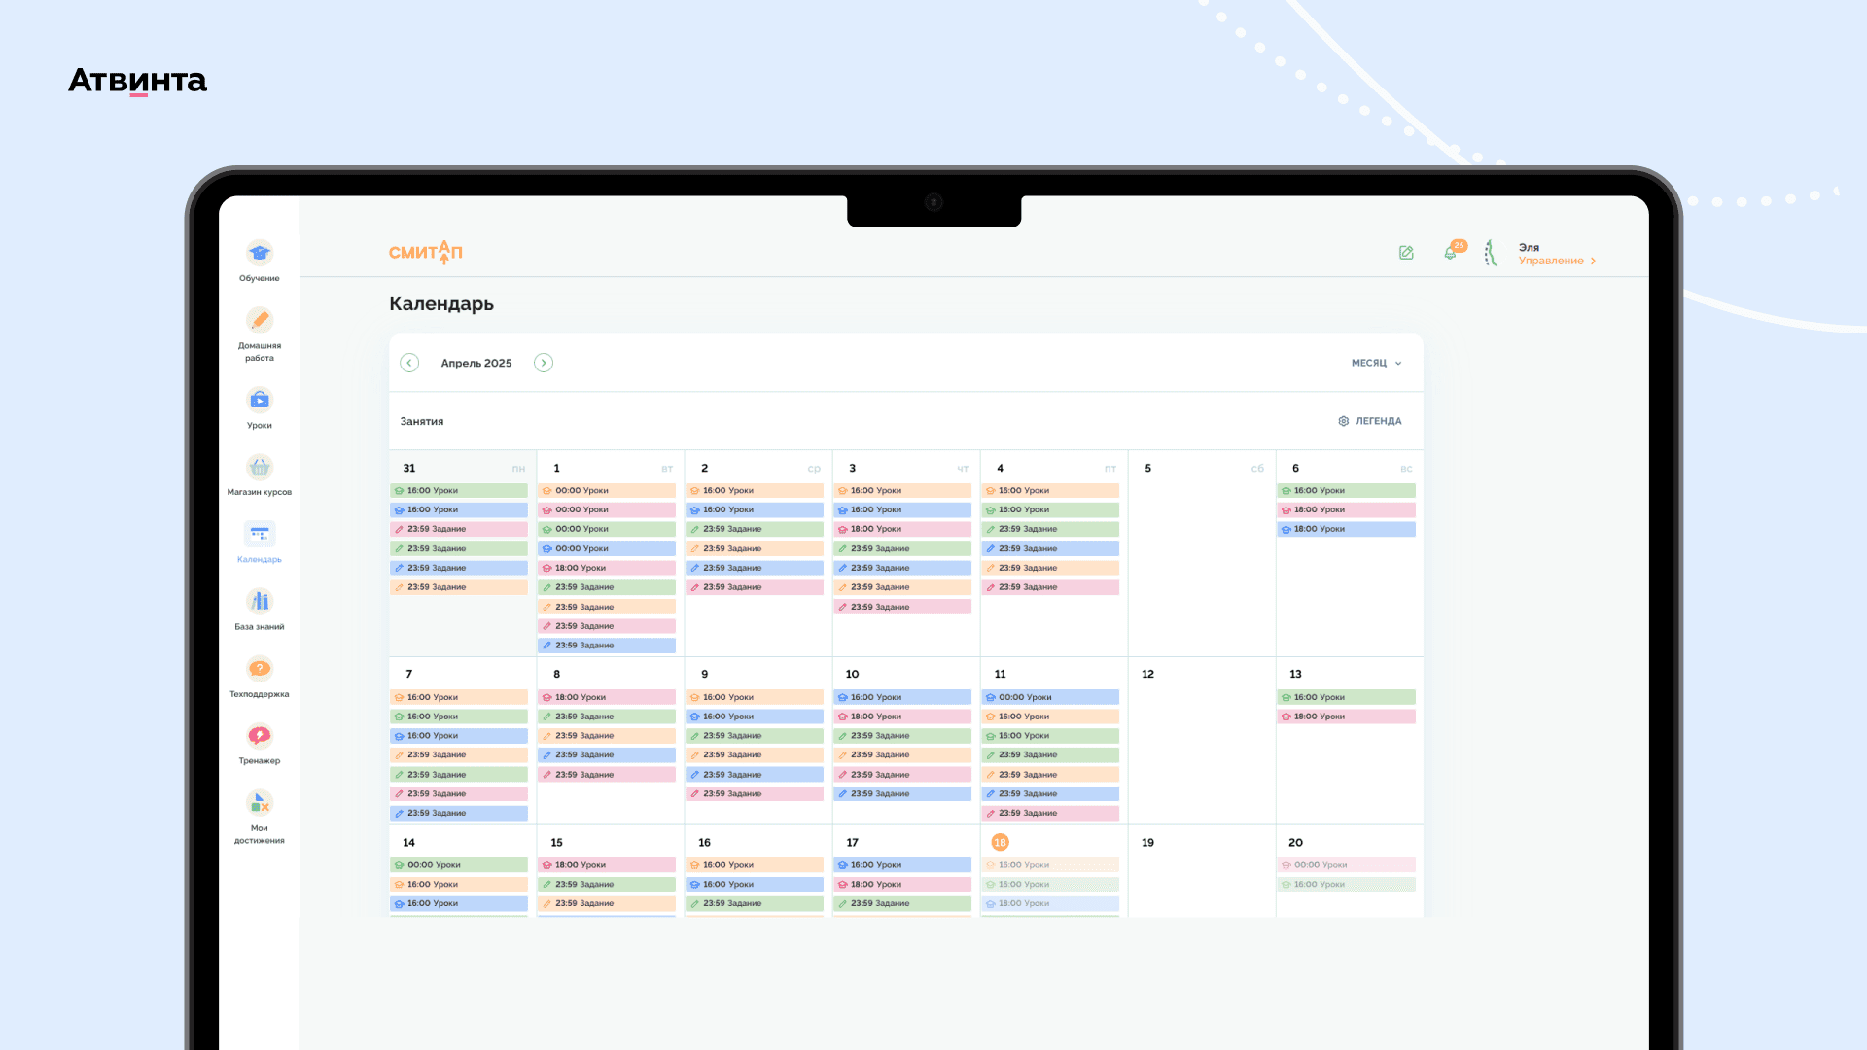This screenshot has height=1050, width=1867.
Task: Select the Календарь sidebar tab
Action: [259, 536]
